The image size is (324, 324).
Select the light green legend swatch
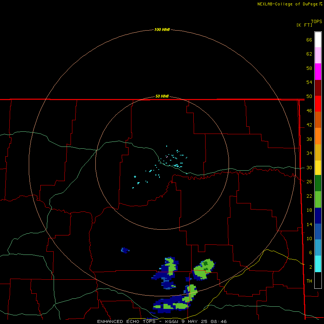pos(318,199)
